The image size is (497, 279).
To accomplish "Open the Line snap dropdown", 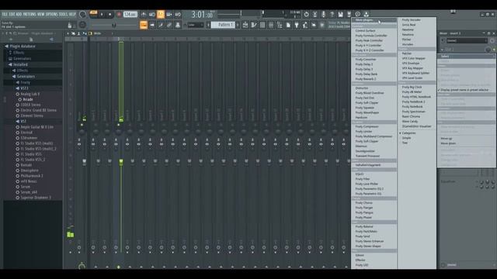I will [195, 25].
